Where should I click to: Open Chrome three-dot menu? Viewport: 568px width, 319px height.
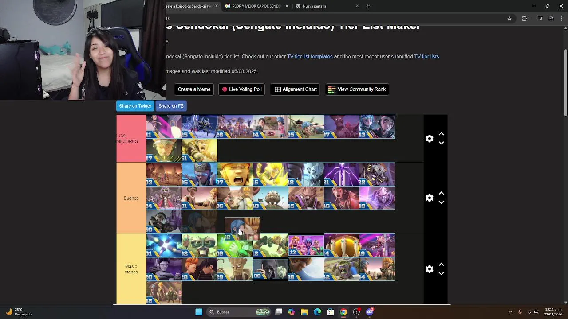click(x=562, y=19)
